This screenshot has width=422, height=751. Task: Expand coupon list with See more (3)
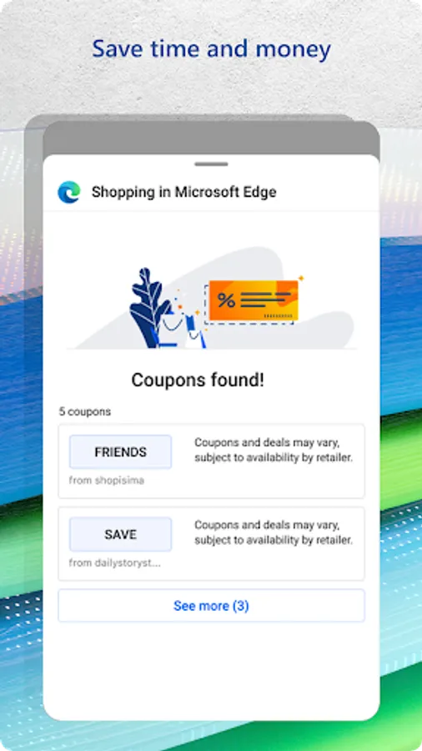pyautogui.click(x=211, y=606)
